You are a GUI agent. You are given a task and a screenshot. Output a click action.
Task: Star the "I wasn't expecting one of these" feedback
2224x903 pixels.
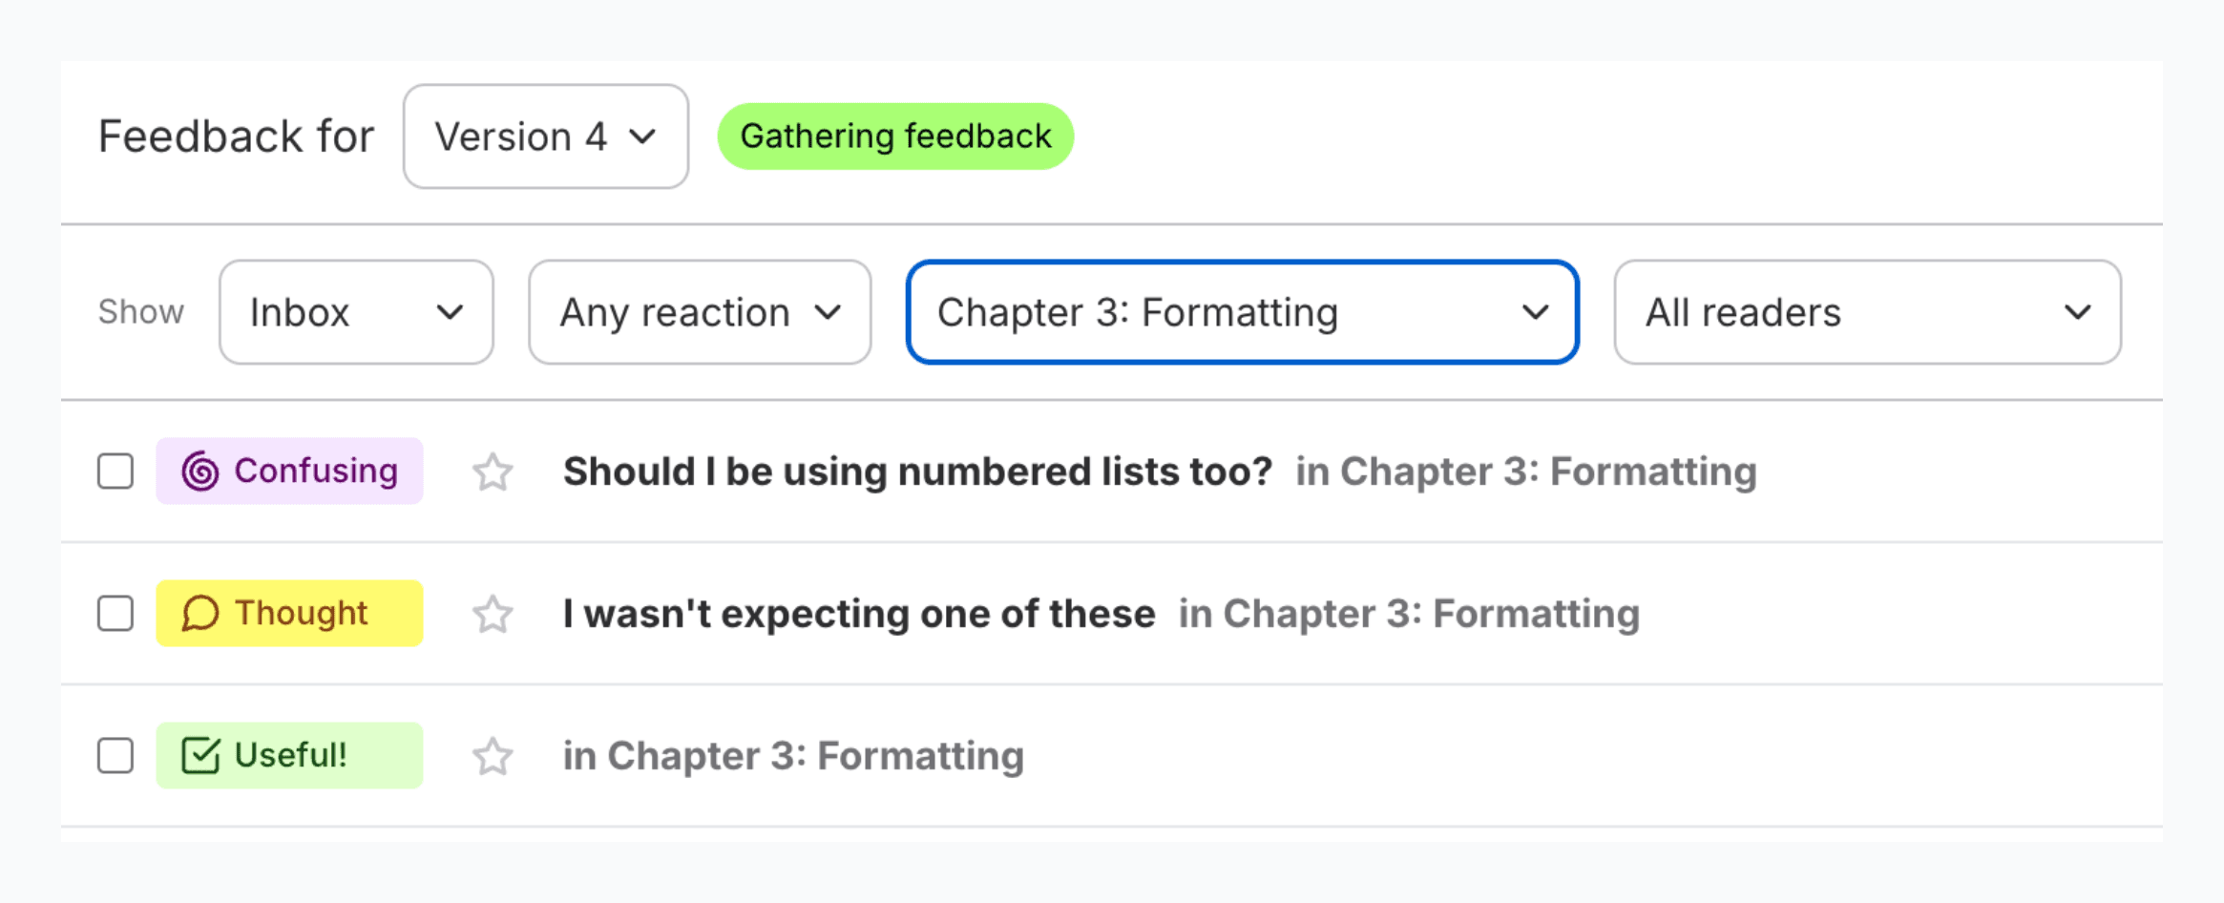click(493, 614)
